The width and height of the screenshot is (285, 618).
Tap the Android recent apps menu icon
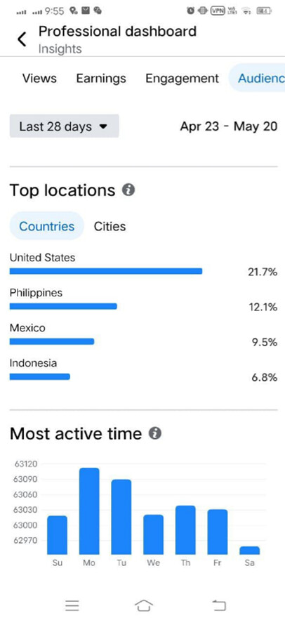tap(72, 605)
